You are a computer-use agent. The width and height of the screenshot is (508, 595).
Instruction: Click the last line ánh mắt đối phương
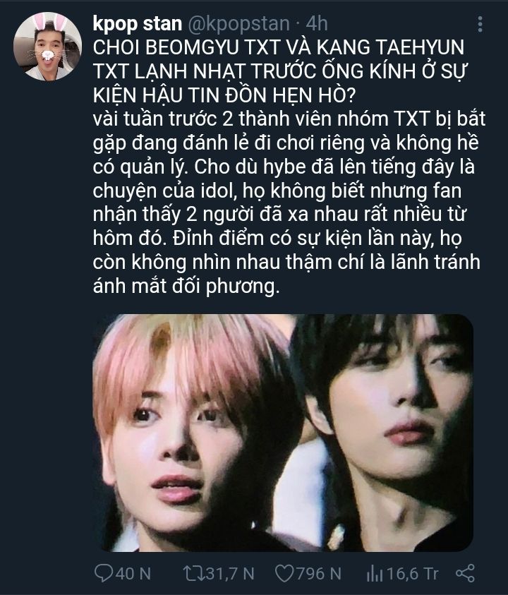(x=186, y=286)
